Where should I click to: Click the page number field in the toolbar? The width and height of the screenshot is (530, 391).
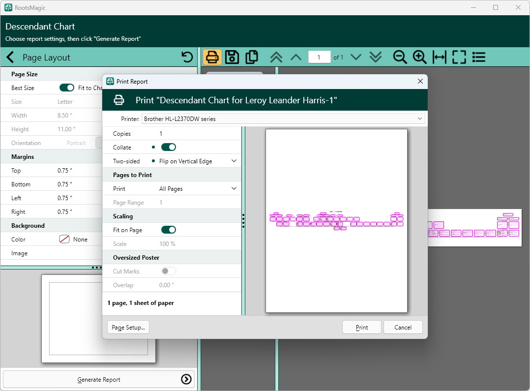[x=319, y=57]
